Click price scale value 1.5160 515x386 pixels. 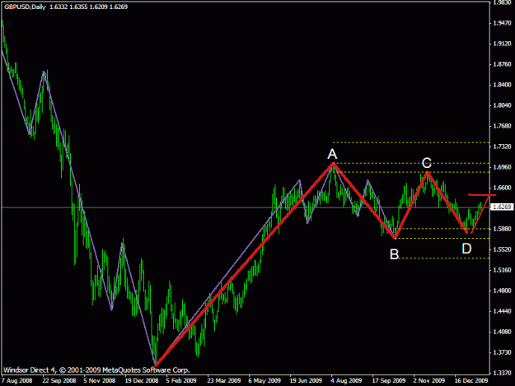503,270
